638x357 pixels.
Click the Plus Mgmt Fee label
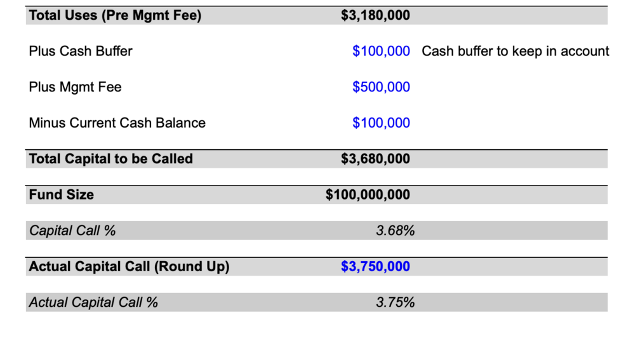(75, 87)
